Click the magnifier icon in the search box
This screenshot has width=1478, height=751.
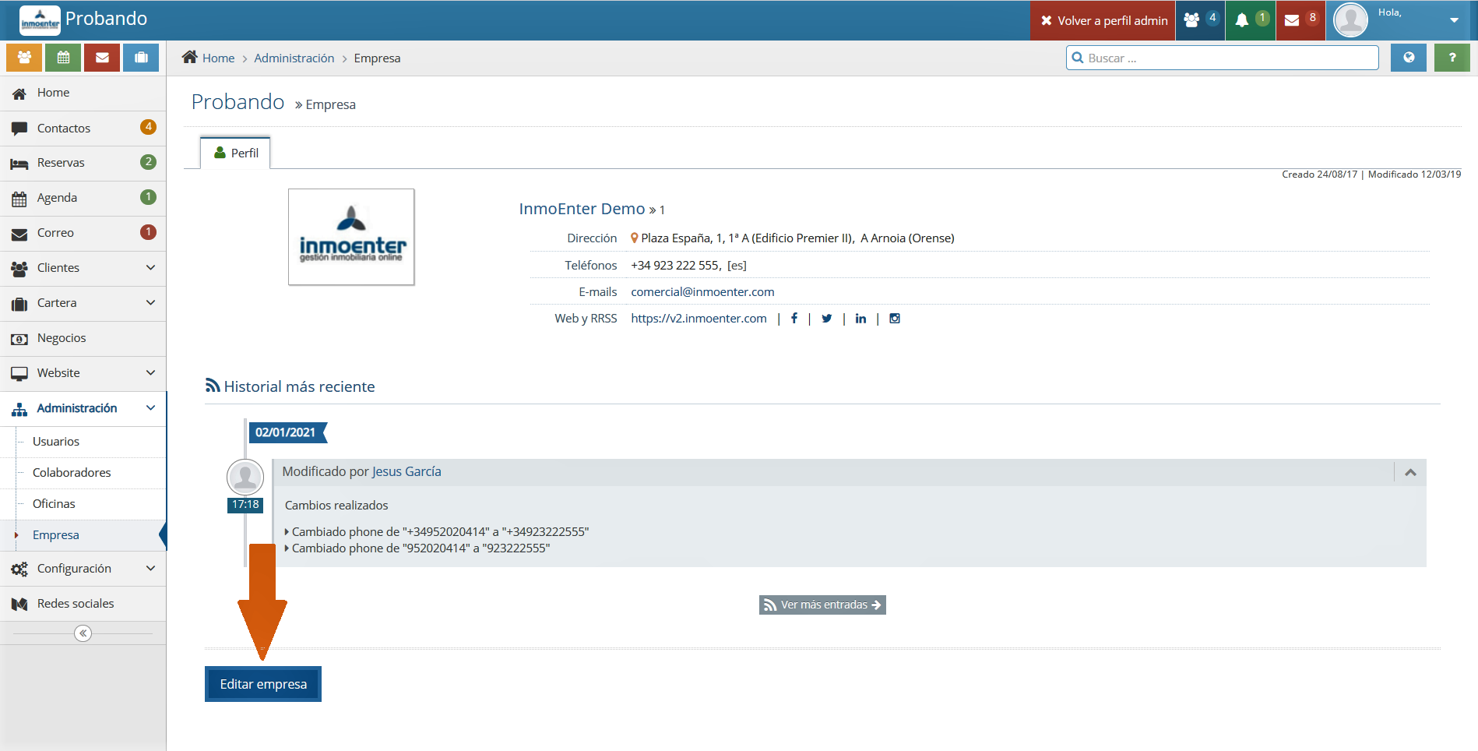[x=1078, y=58]
